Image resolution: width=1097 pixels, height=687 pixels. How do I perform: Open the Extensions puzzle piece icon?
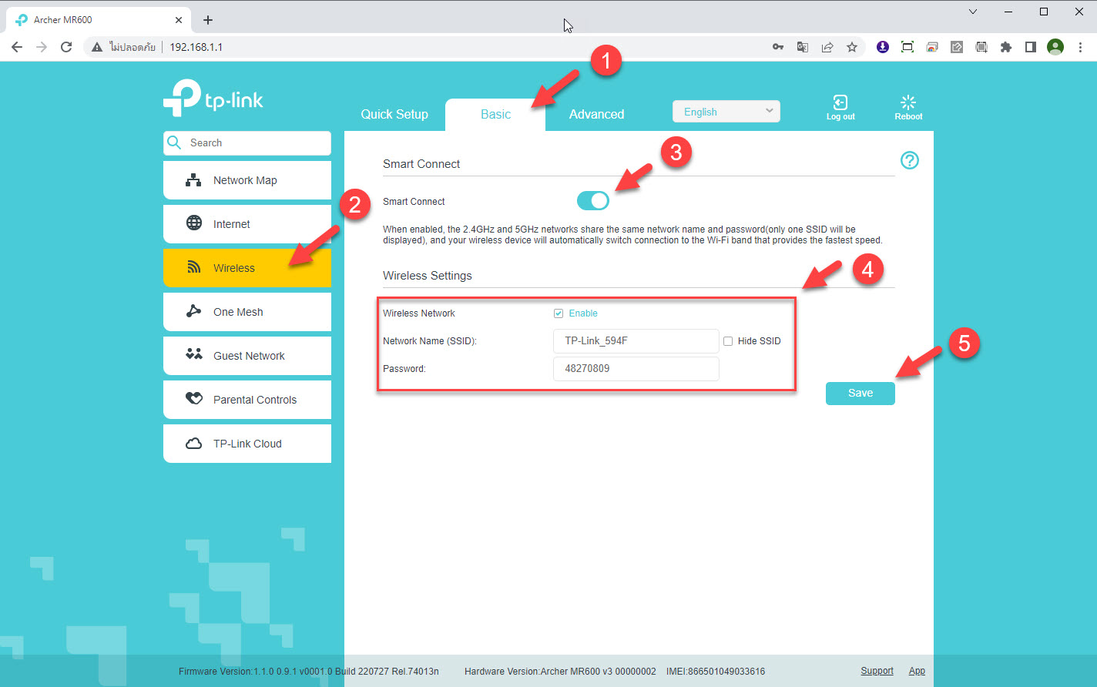tap(1006, 47)
